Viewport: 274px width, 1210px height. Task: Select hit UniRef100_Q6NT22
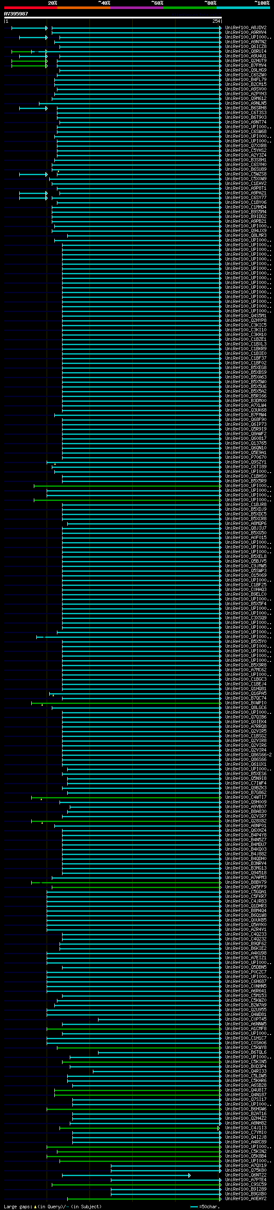[x=245, y=1175]
